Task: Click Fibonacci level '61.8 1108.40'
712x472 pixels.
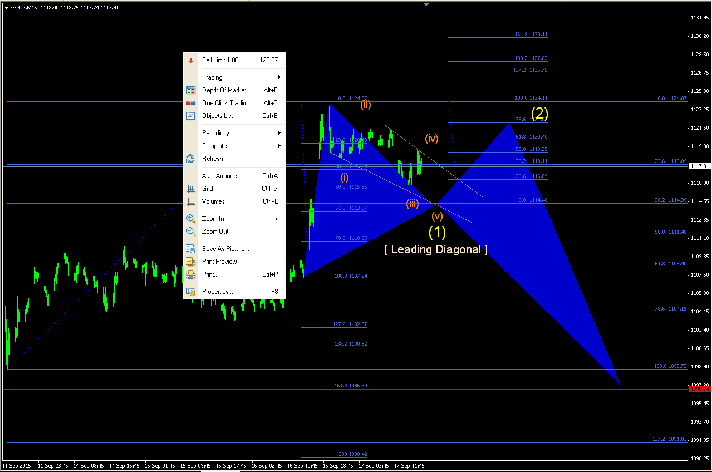Action: (671, 264)
